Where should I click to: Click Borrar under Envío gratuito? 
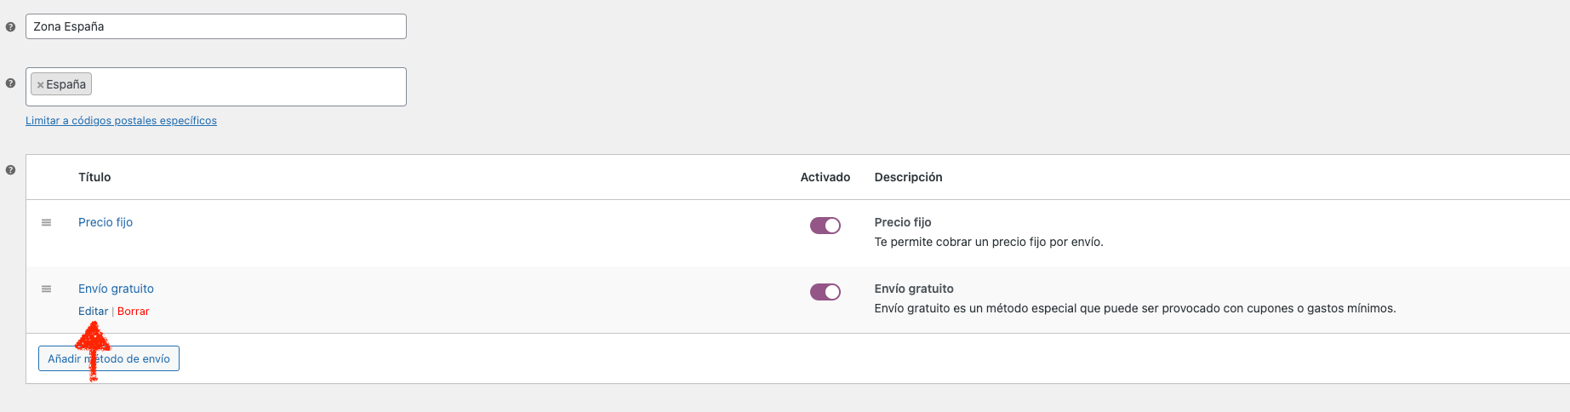[x=133, y=312]
